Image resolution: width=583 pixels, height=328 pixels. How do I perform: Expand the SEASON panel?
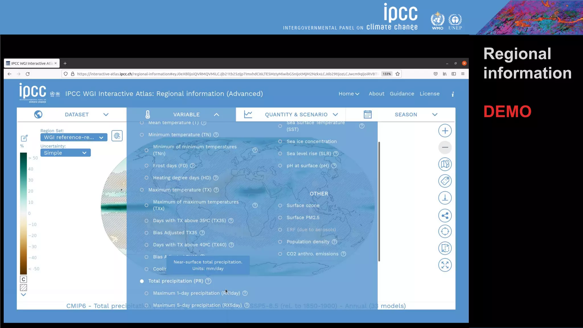pos(401,114)
